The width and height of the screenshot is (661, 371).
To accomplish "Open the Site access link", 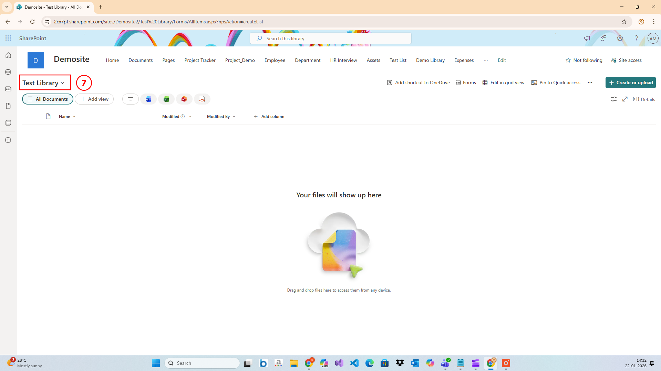I will [627, 60].
